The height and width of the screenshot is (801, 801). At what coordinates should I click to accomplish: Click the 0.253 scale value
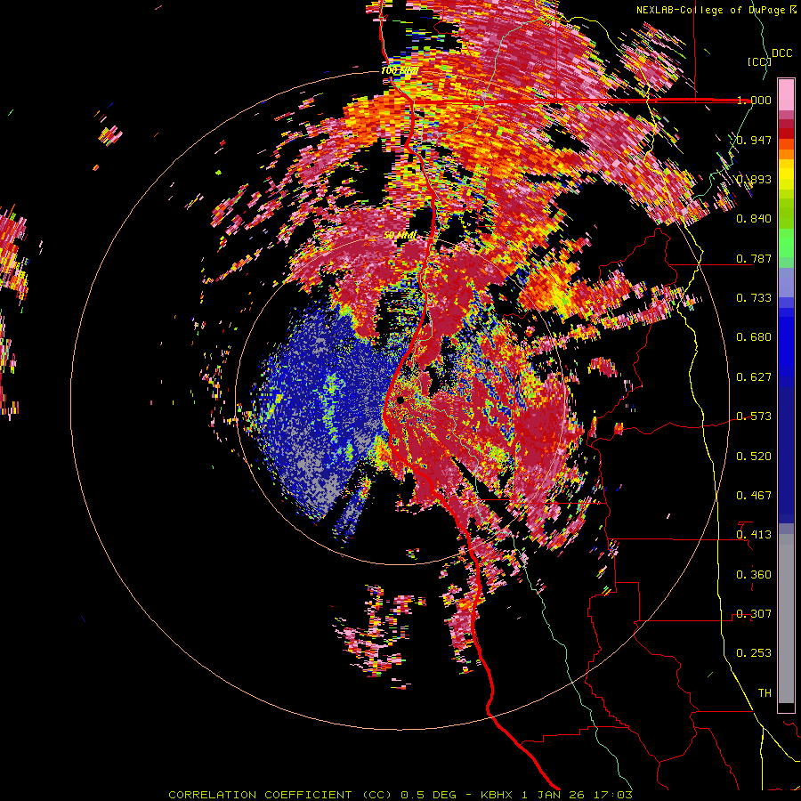(754, 653)
